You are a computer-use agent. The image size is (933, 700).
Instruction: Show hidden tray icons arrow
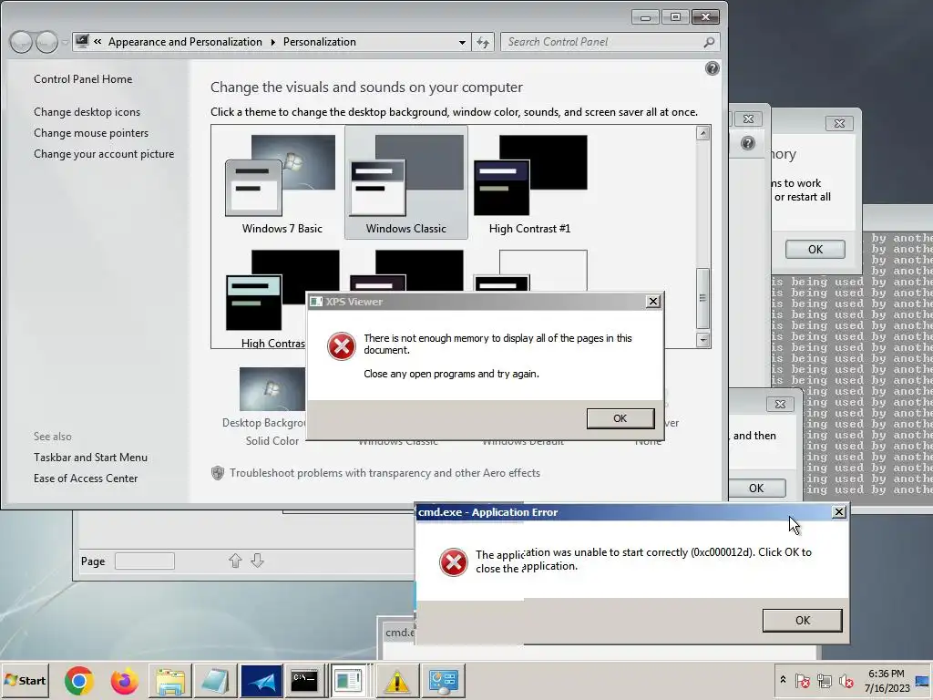coord(783,680)
